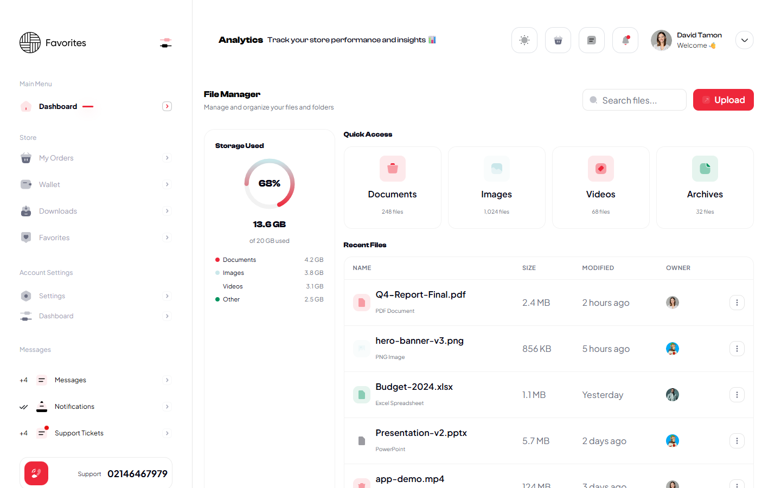The height and width of the screenshot is (488, 781).
Task: Toggle the light/dark theme sun icon
Action: [524, 40]
